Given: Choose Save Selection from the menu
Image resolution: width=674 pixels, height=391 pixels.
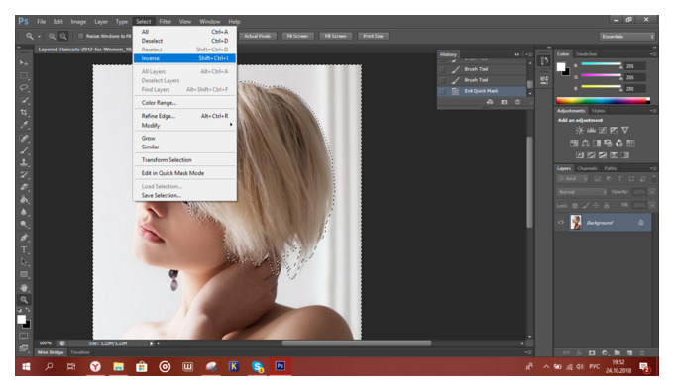Looking at the screenshot, I should [x=184, y=195].
